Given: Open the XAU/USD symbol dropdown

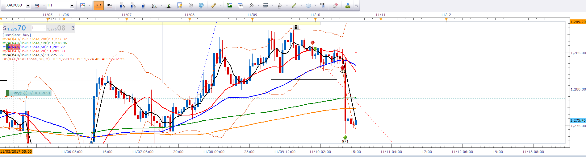Looking at the screenshot, I should click(x=28, y=6).
